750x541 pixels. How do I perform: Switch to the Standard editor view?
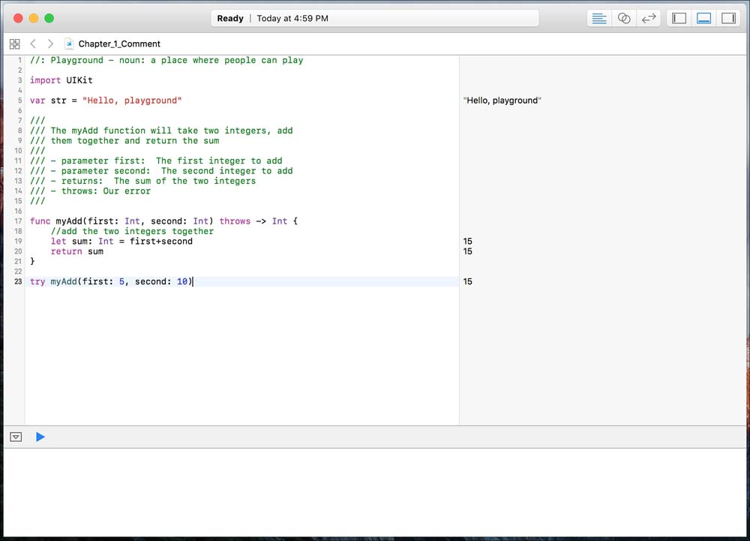[599, 19]
